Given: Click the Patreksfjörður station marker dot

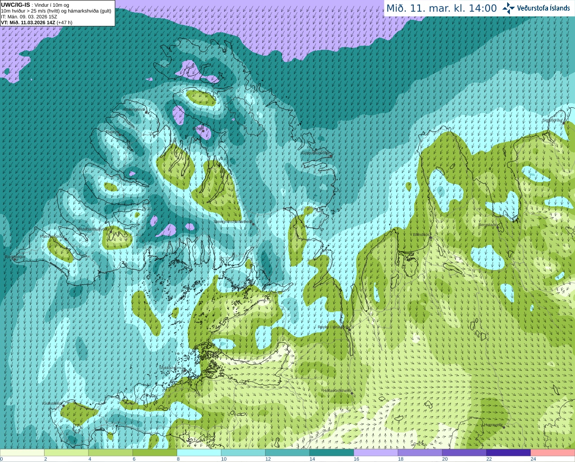Looking at the screenshot, I should [x=66, y=239].
